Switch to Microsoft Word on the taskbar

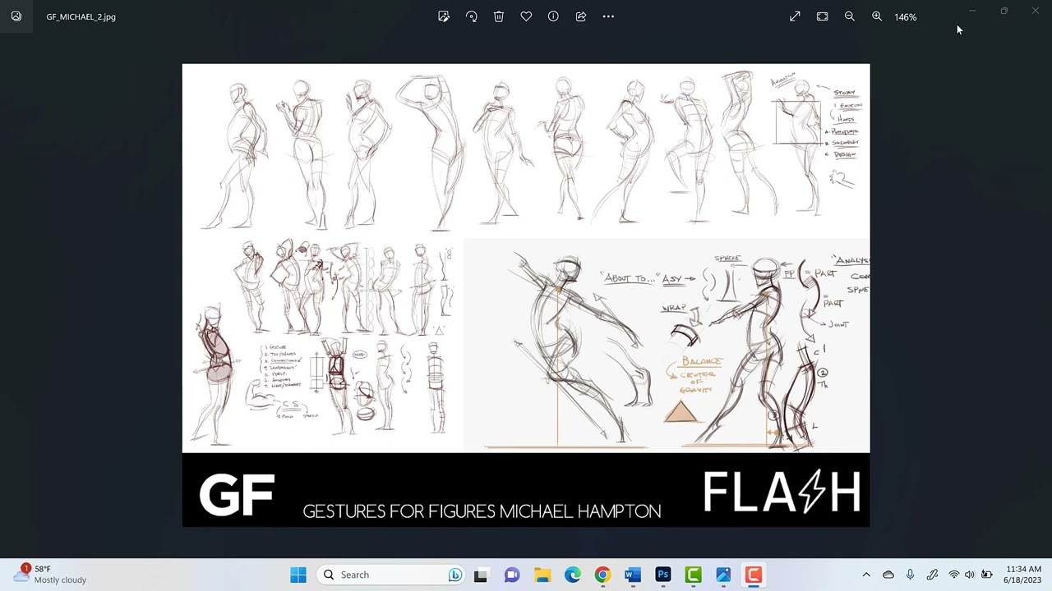click(x=633, y=575)
